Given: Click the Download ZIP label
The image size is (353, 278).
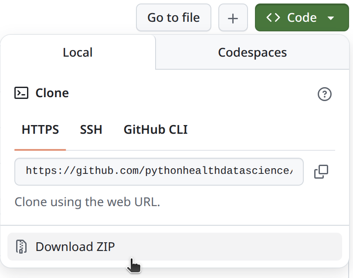Looking at the screenshot, I should tap(75, 247).
